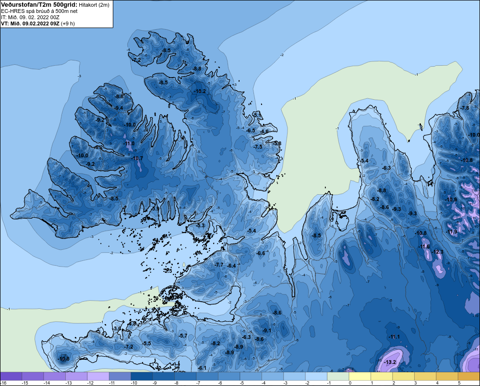This screenshot has height=386, width=480.
Task: Click the -11.6 temperature reading
Action: pos(424,246)
